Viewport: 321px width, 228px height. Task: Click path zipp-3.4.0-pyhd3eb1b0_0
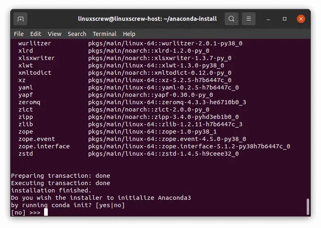click(196, 117)
